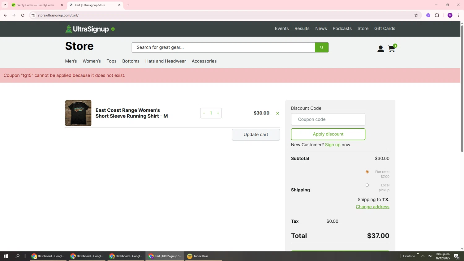464x261 pixels.
Task: Click the coupon tg15 error message
Action: point(64,75)
